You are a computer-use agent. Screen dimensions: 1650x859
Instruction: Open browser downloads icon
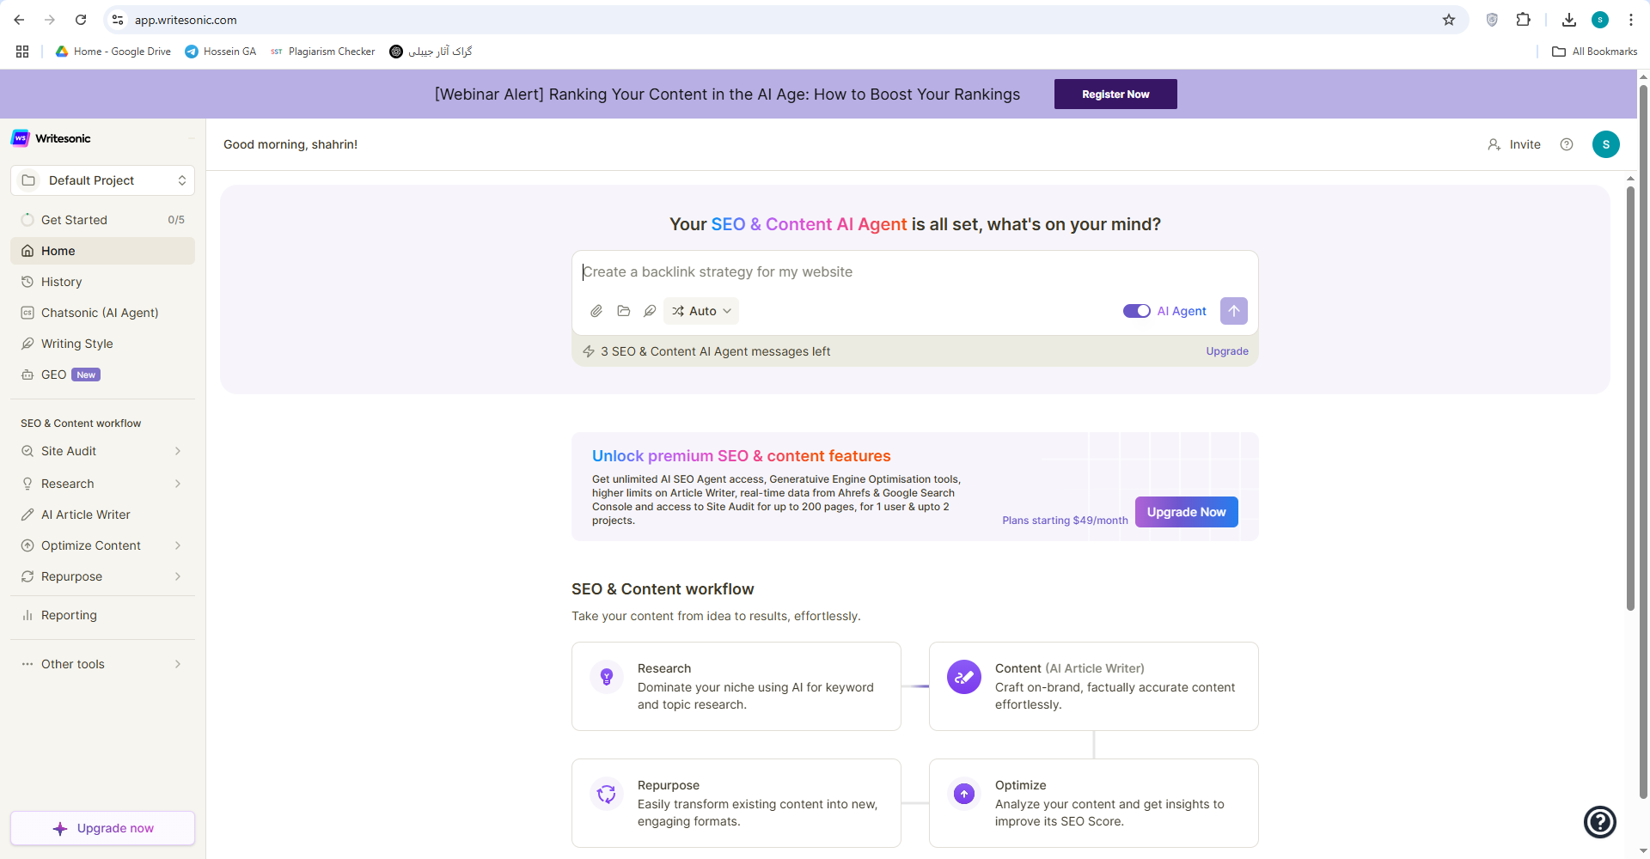coord(1569,20)
